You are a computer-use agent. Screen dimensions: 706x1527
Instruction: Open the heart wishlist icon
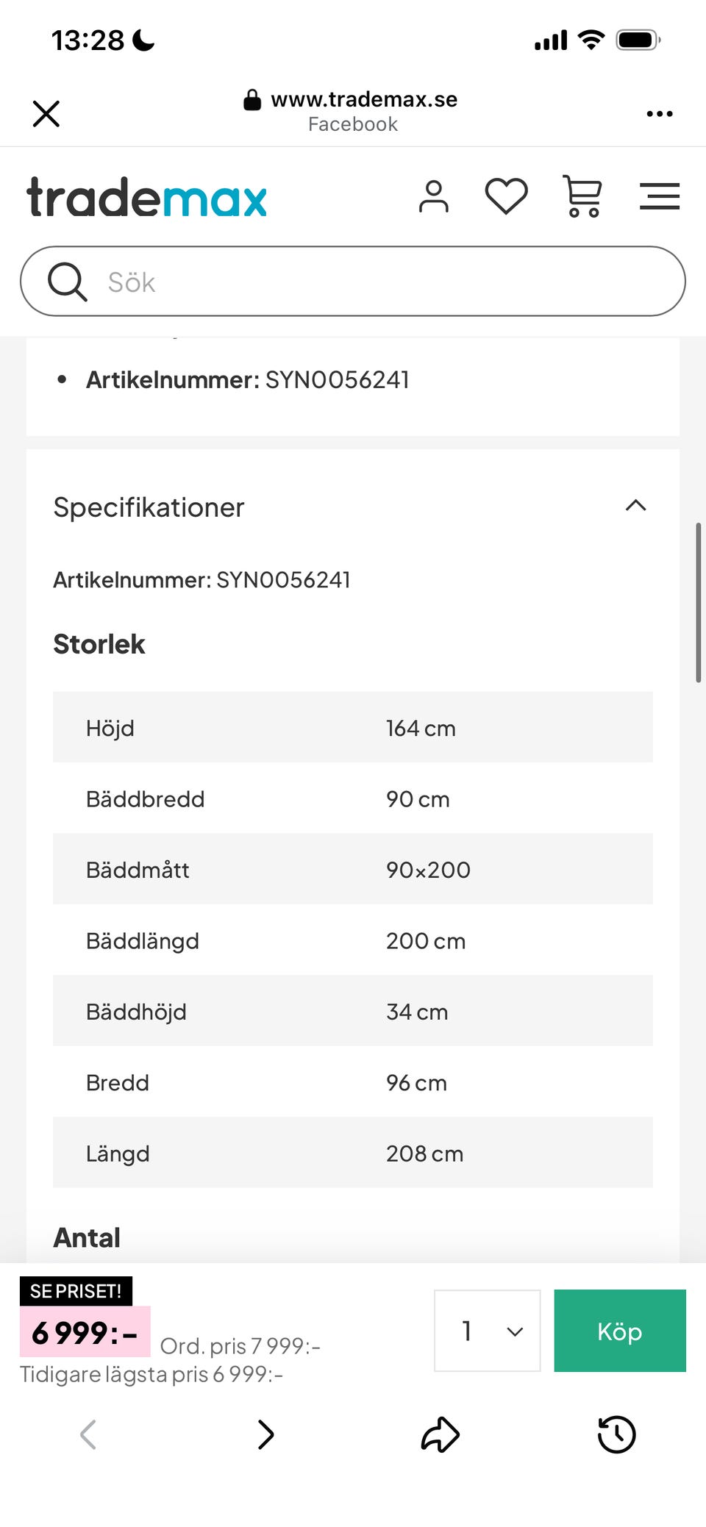(506, 197)
